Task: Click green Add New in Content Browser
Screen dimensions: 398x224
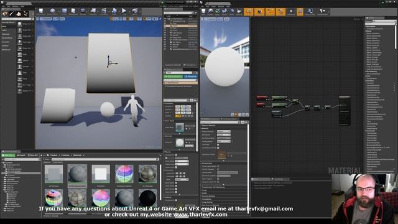Action: pos(8,155)
